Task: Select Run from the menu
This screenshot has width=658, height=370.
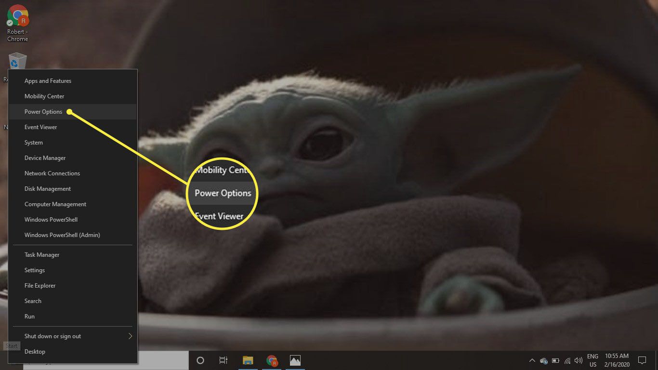Action: point(73,317)
